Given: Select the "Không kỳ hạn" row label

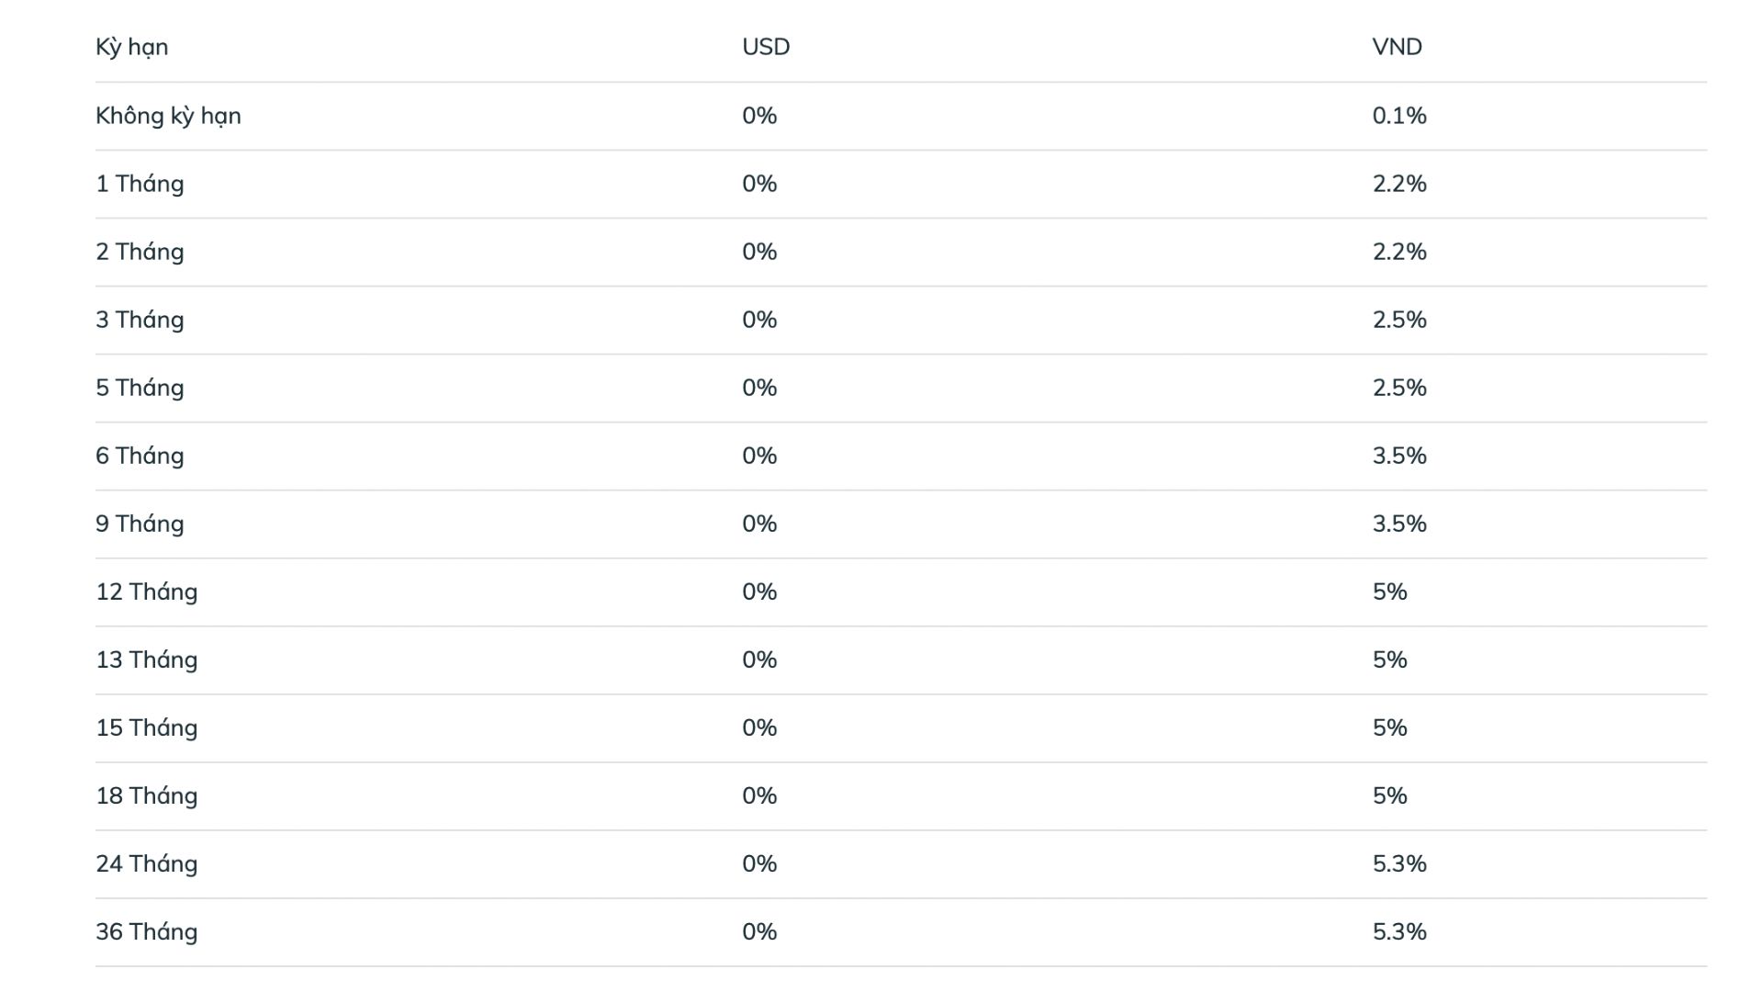Looking at the screenshot, I should [168, 116].
